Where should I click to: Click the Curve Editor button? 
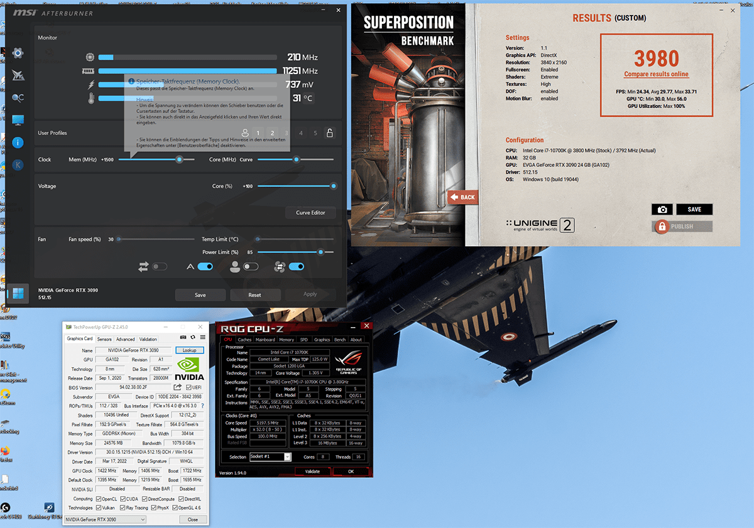[310, 213]
